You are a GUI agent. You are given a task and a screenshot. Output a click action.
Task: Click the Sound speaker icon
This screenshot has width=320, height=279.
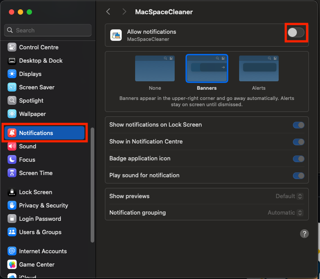click(12, 146)
